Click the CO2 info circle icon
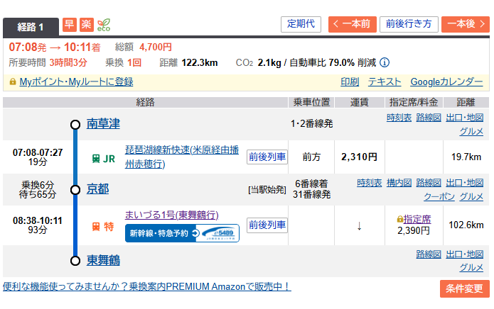494x309 pixels. 385,62
